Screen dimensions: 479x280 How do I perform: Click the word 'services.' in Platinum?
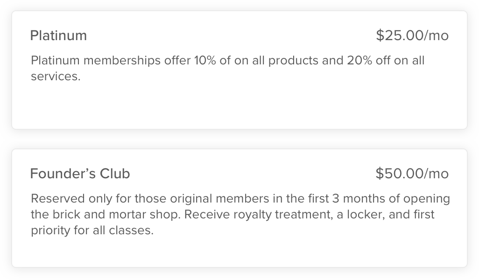tap(56, 76)
